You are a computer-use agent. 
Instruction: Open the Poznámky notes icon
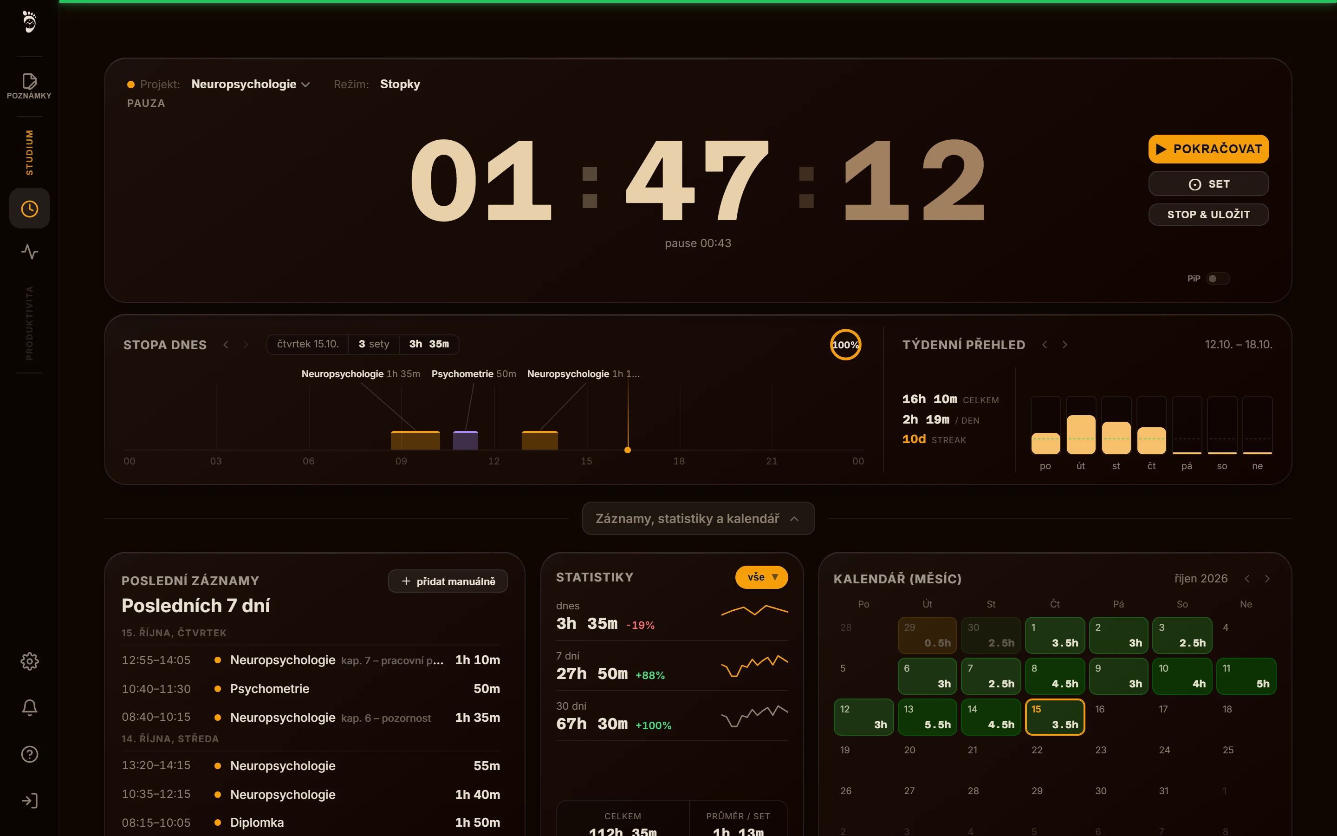29,86
